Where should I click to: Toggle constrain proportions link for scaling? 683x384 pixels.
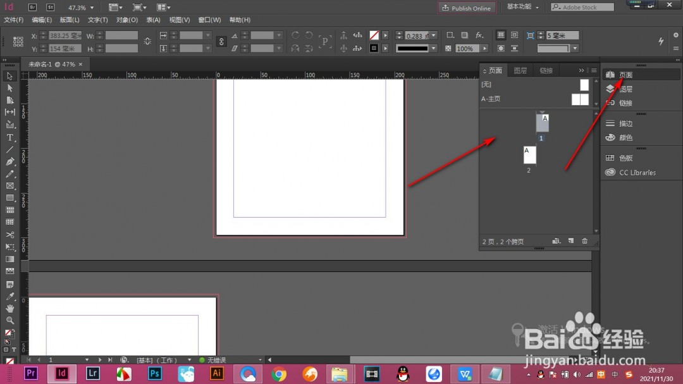(x=221, y=42)
